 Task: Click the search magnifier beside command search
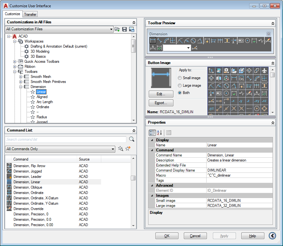pos(132,139)
